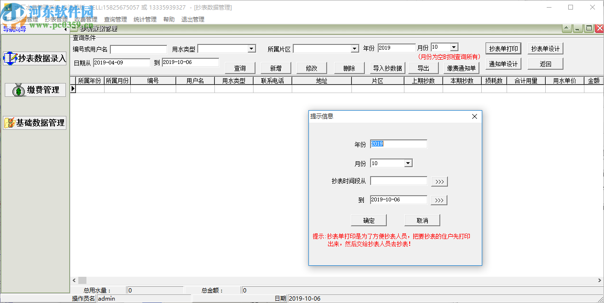Open the 用水类型 water type dropdown
604x303 pixels.
coord(250,48)
